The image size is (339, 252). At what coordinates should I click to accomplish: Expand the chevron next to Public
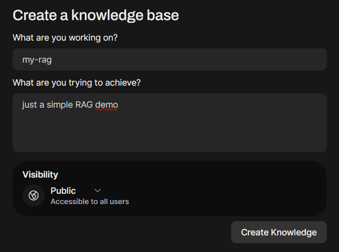click(97, 190)
